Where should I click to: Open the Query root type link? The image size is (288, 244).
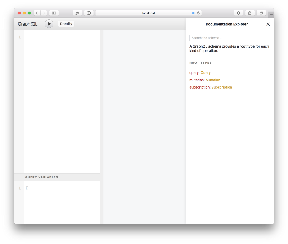pyautogui.click(x=205, y=73)
